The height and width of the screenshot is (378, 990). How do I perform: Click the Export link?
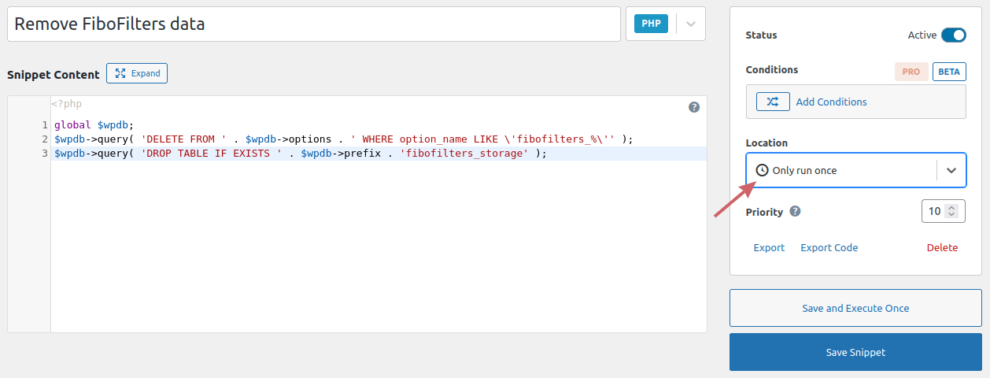769,247
